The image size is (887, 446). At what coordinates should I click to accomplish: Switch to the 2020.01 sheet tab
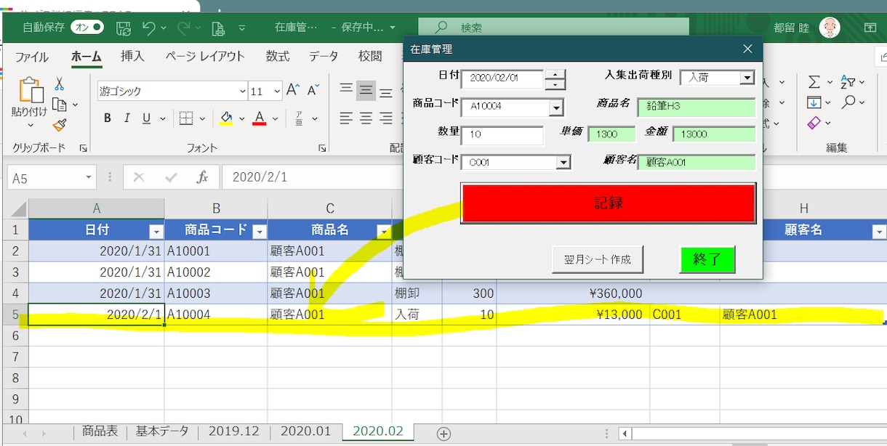coord(305,431)
